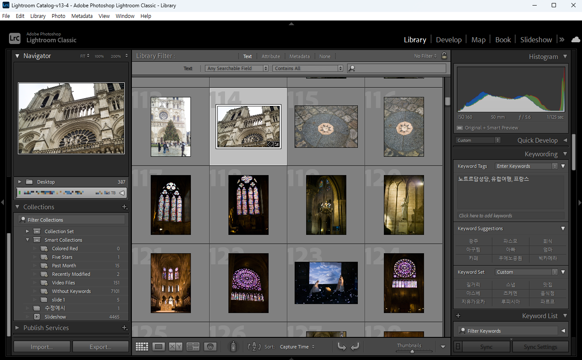Viewport: 582px width, 360px height.
Task: Enable the Attribute filter bar
Action: tap(271, 56)
